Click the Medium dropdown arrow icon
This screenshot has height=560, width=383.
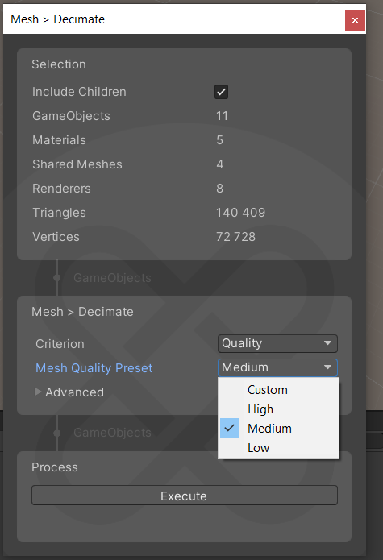(327, 367)
